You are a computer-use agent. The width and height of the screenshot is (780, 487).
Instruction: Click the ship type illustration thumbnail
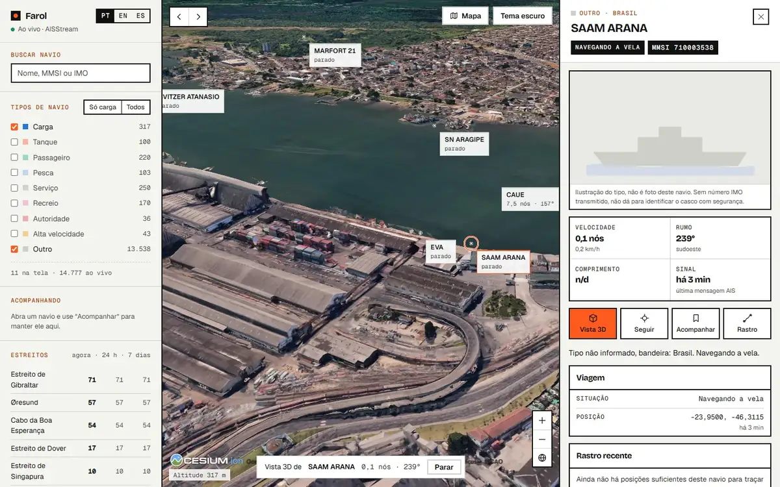pyautogui.click(x=669, y=128)
